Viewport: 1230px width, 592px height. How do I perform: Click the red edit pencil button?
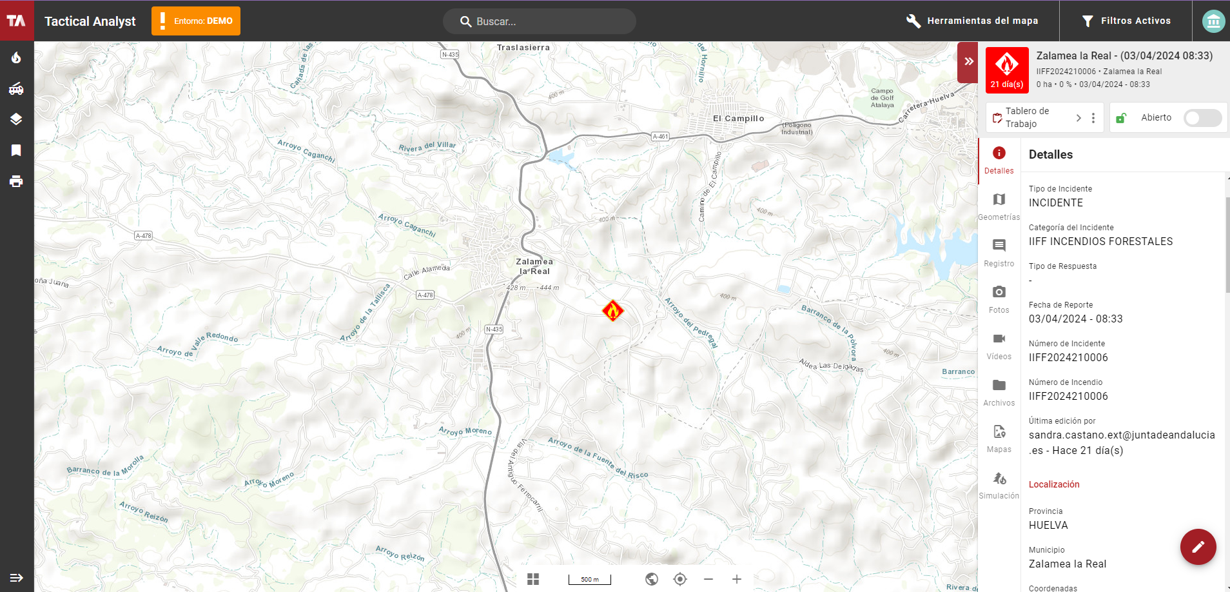[x=1198, y=547]
